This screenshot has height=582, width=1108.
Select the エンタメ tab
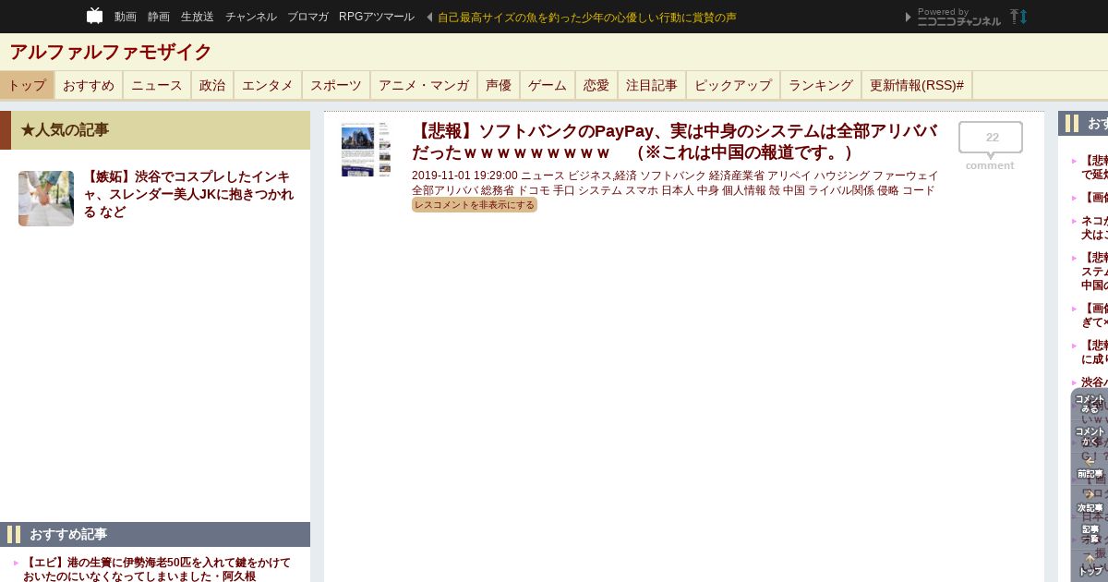click(x=268, y=85)
